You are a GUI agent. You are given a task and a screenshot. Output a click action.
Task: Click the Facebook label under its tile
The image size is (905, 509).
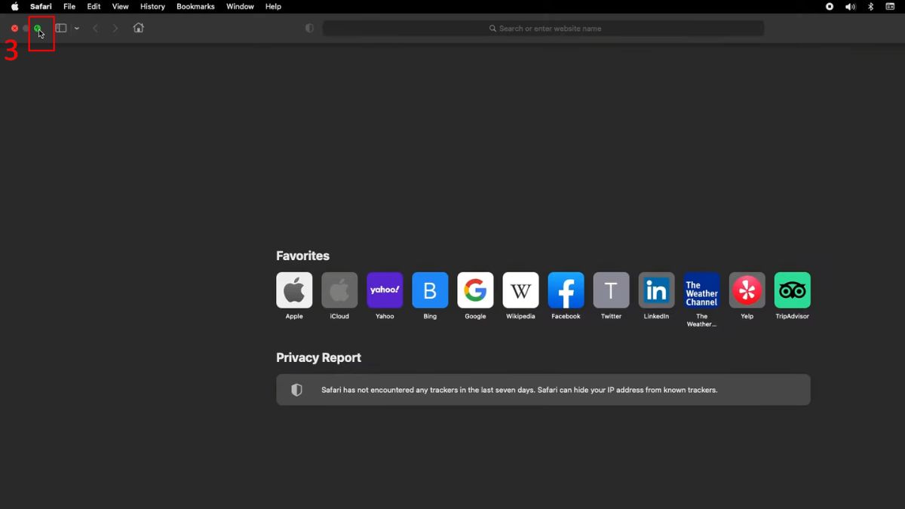click(566, 317)
